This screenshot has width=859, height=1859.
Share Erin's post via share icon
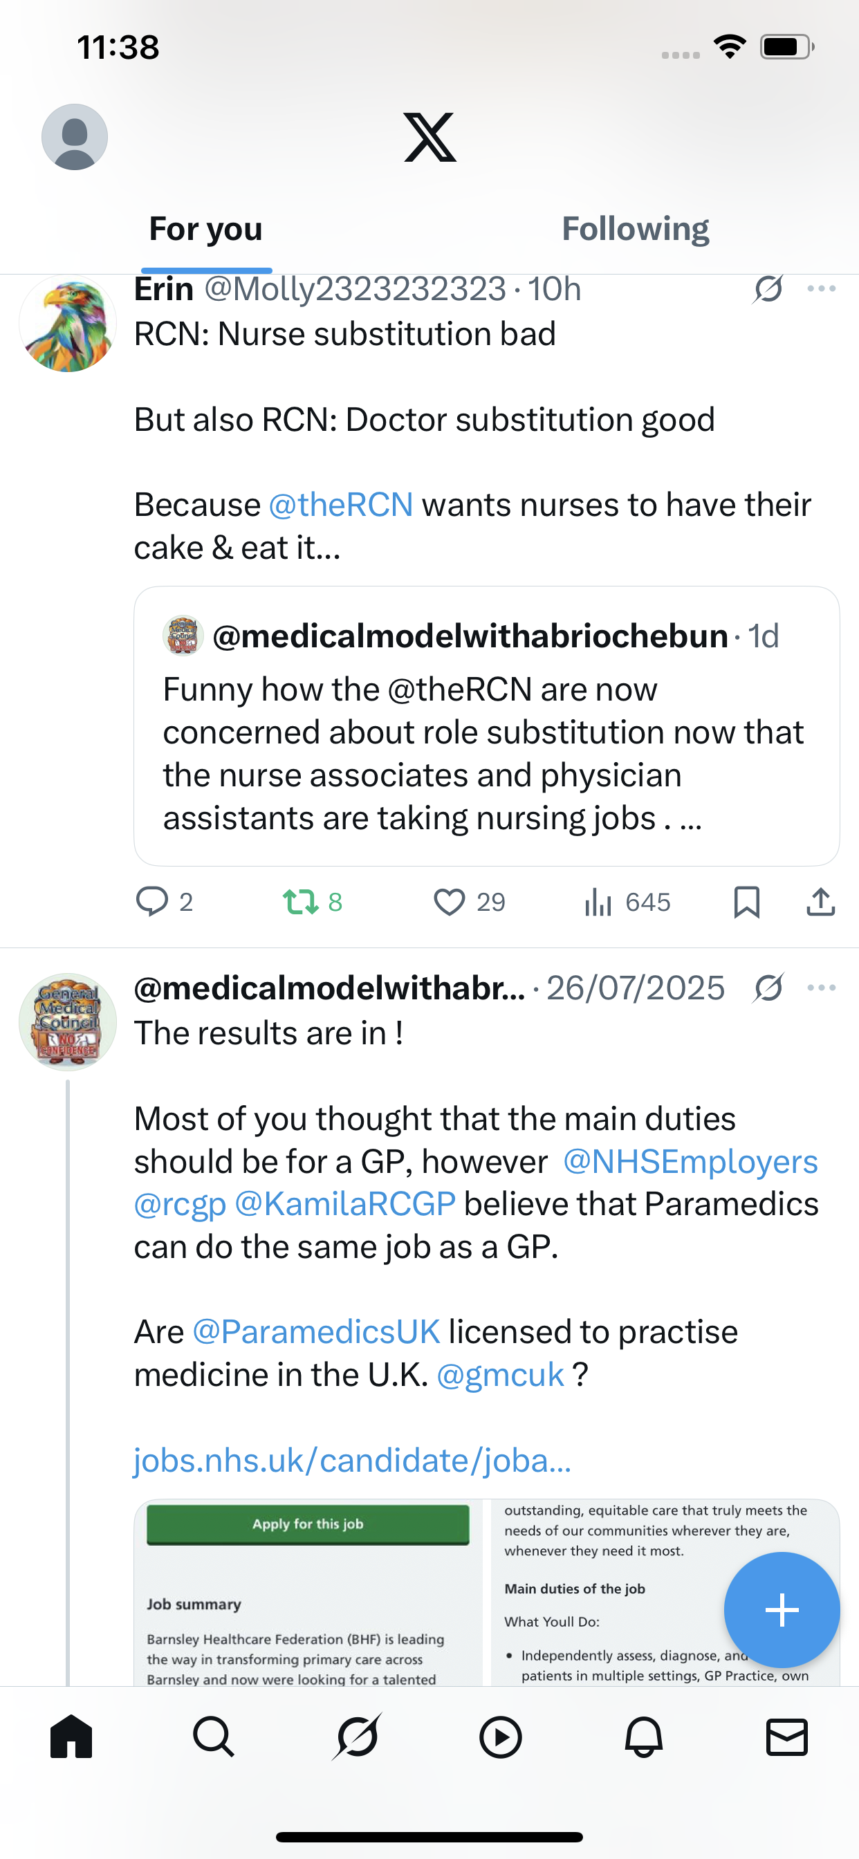click(x=821, y=902)
